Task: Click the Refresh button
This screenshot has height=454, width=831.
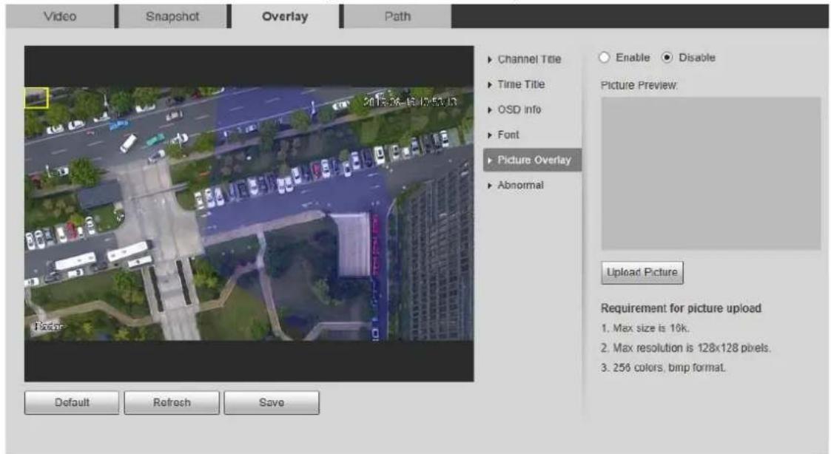Action: click(172, 403)
